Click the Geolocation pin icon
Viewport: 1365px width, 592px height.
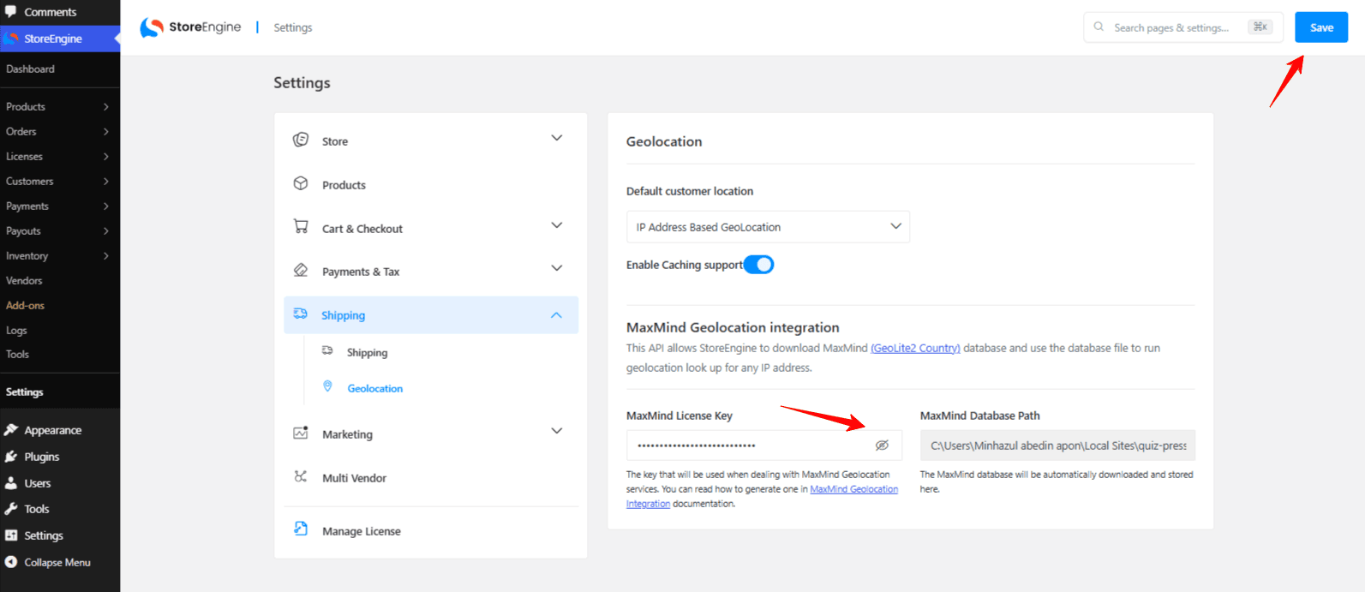tap(327, 386)
